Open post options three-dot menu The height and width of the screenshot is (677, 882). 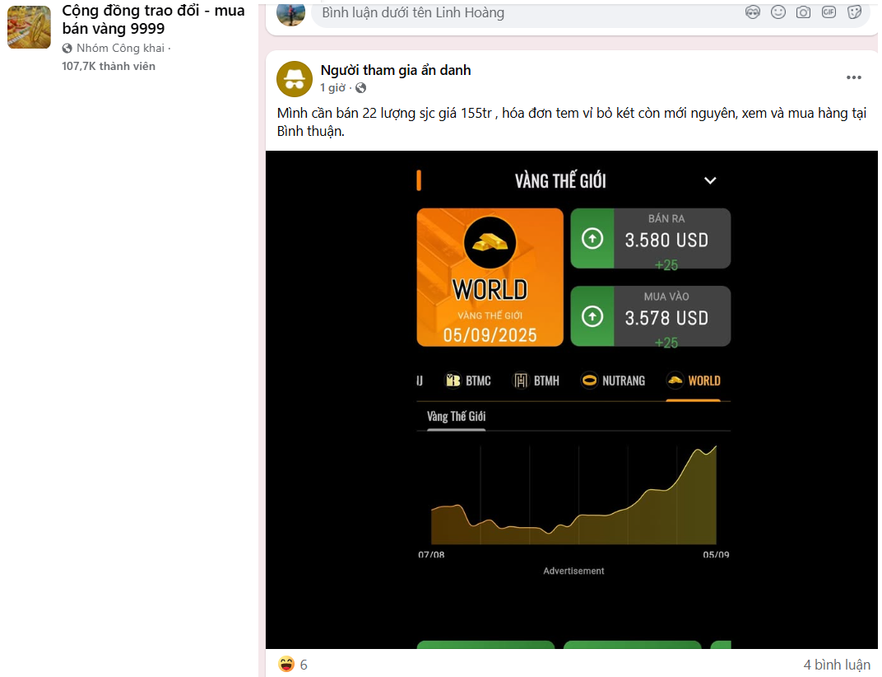(x=853, y=77)
